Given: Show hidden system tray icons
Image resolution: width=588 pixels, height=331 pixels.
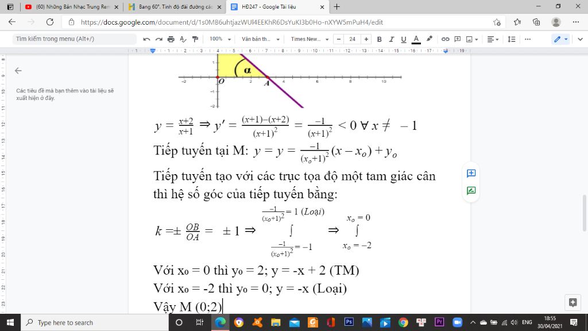Looking at the screenshot, I should (x=473, y=322).
